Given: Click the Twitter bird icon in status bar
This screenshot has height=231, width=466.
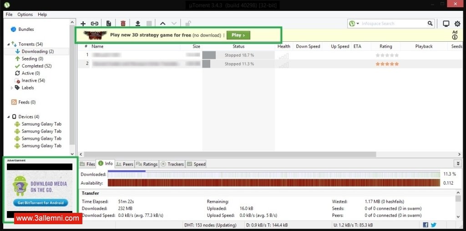Looking at the screenshot, I should pos(433,225).
